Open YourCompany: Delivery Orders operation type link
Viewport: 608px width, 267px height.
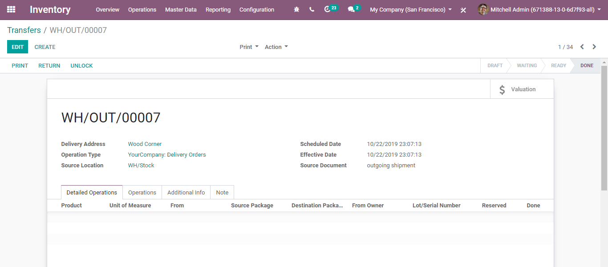[x=167, y=154]
